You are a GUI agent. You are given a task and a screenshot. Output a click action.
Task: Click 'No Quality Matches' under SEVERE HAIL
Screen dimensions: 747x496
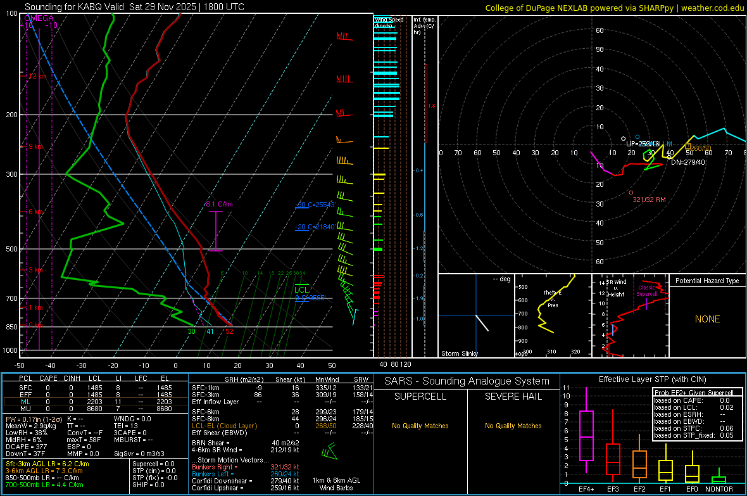(x=513, y=426)
